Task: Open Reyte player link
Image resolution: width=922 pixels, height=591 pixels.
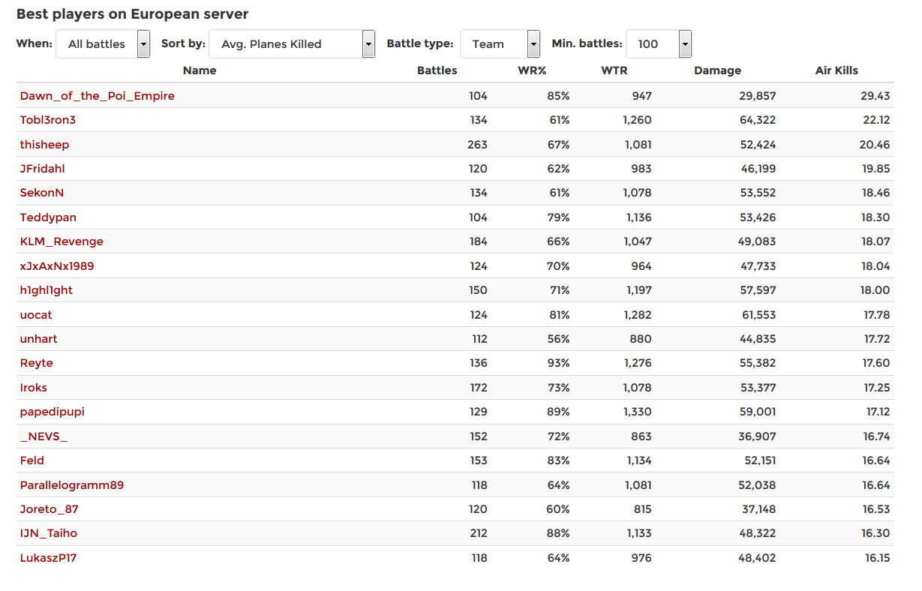Action: 37,363
